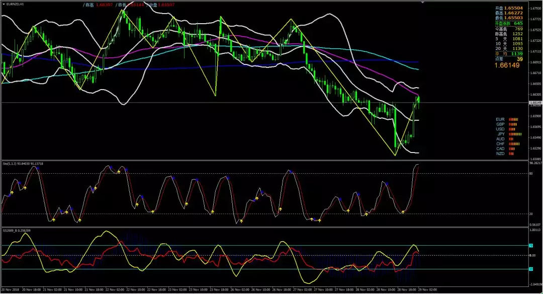Click the 昨高 label in the header
This screenshot has width=543, height=294.
(x=89, y=5)
